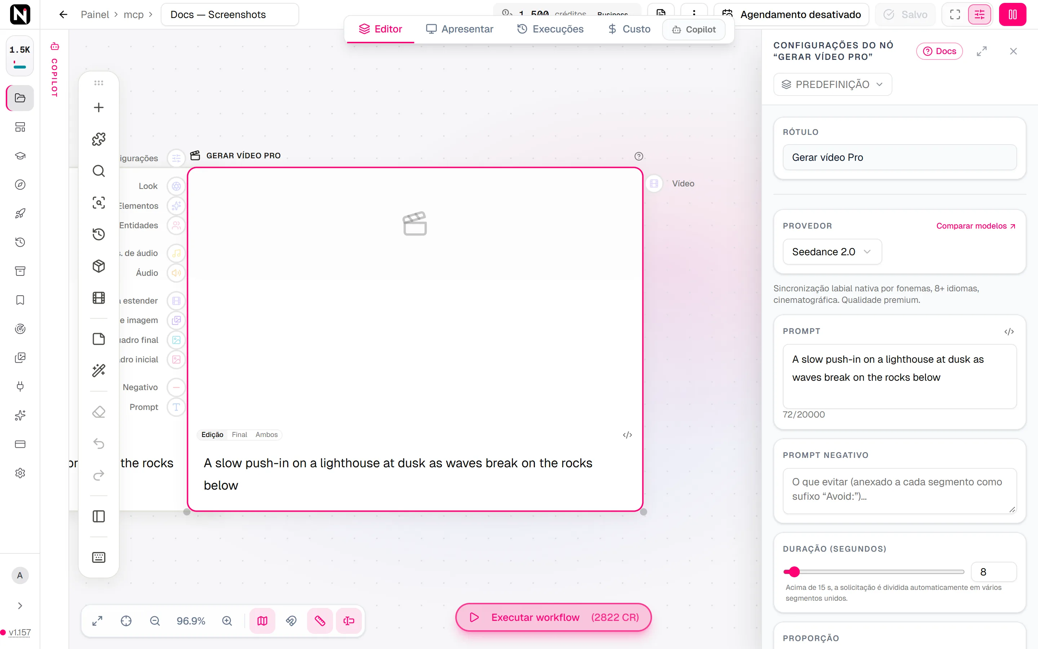Click the Rótulo input field

click(x=900, y=157)
